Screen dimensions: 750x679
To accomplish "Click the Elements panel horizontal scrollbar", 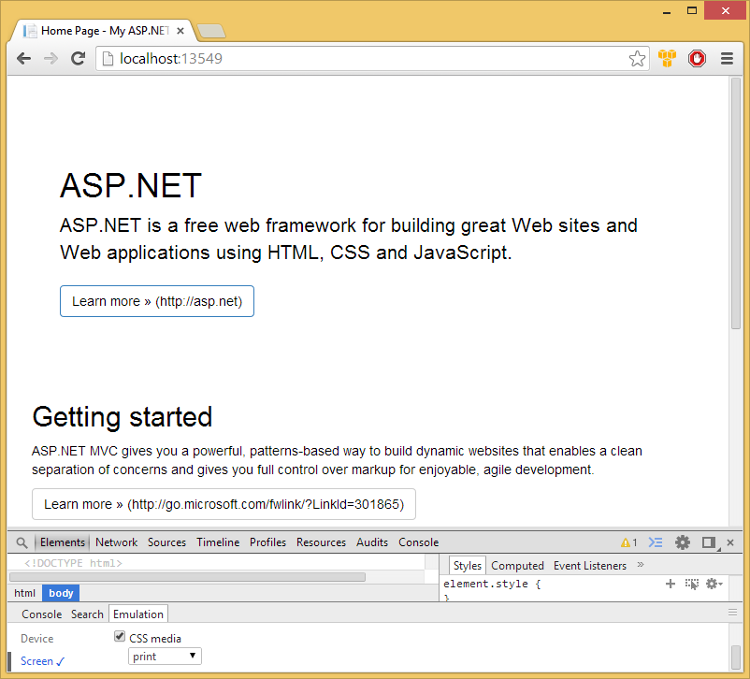I will click(x=187, y=577).
